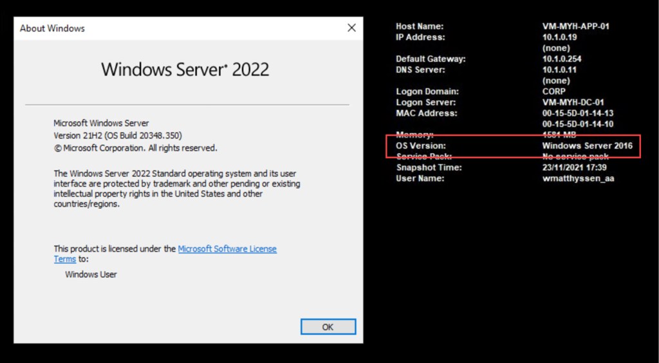
Task: Click the About Windows title bar text
Action: coord(52,28)
